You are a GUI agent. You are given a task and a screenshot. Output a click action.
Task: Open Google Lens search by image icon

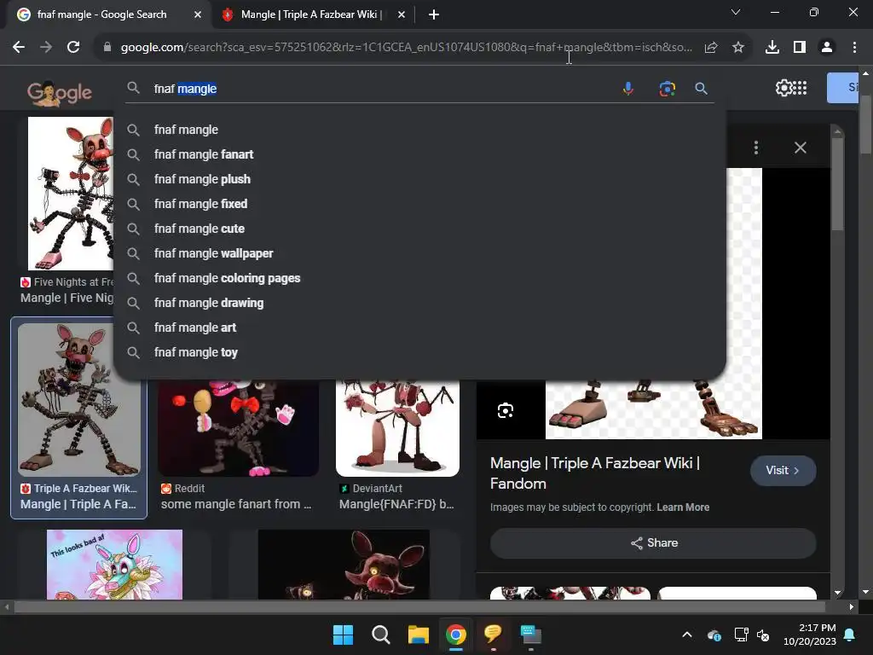click(667, 89)
